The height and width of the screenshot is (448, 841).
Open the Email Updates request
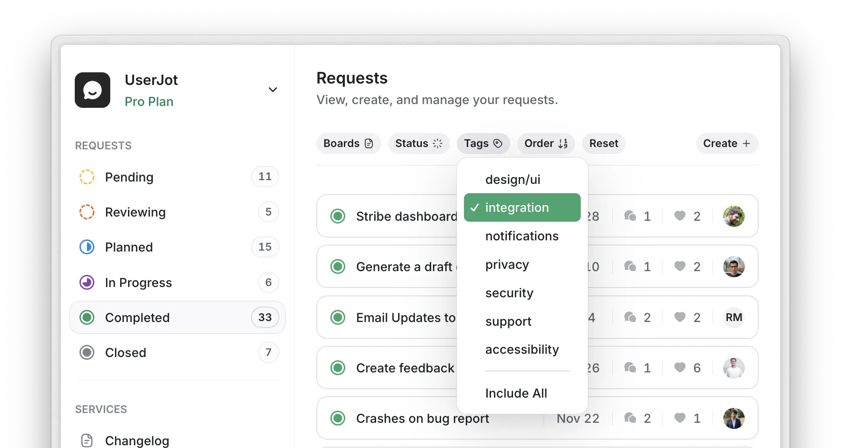(406, 318)
